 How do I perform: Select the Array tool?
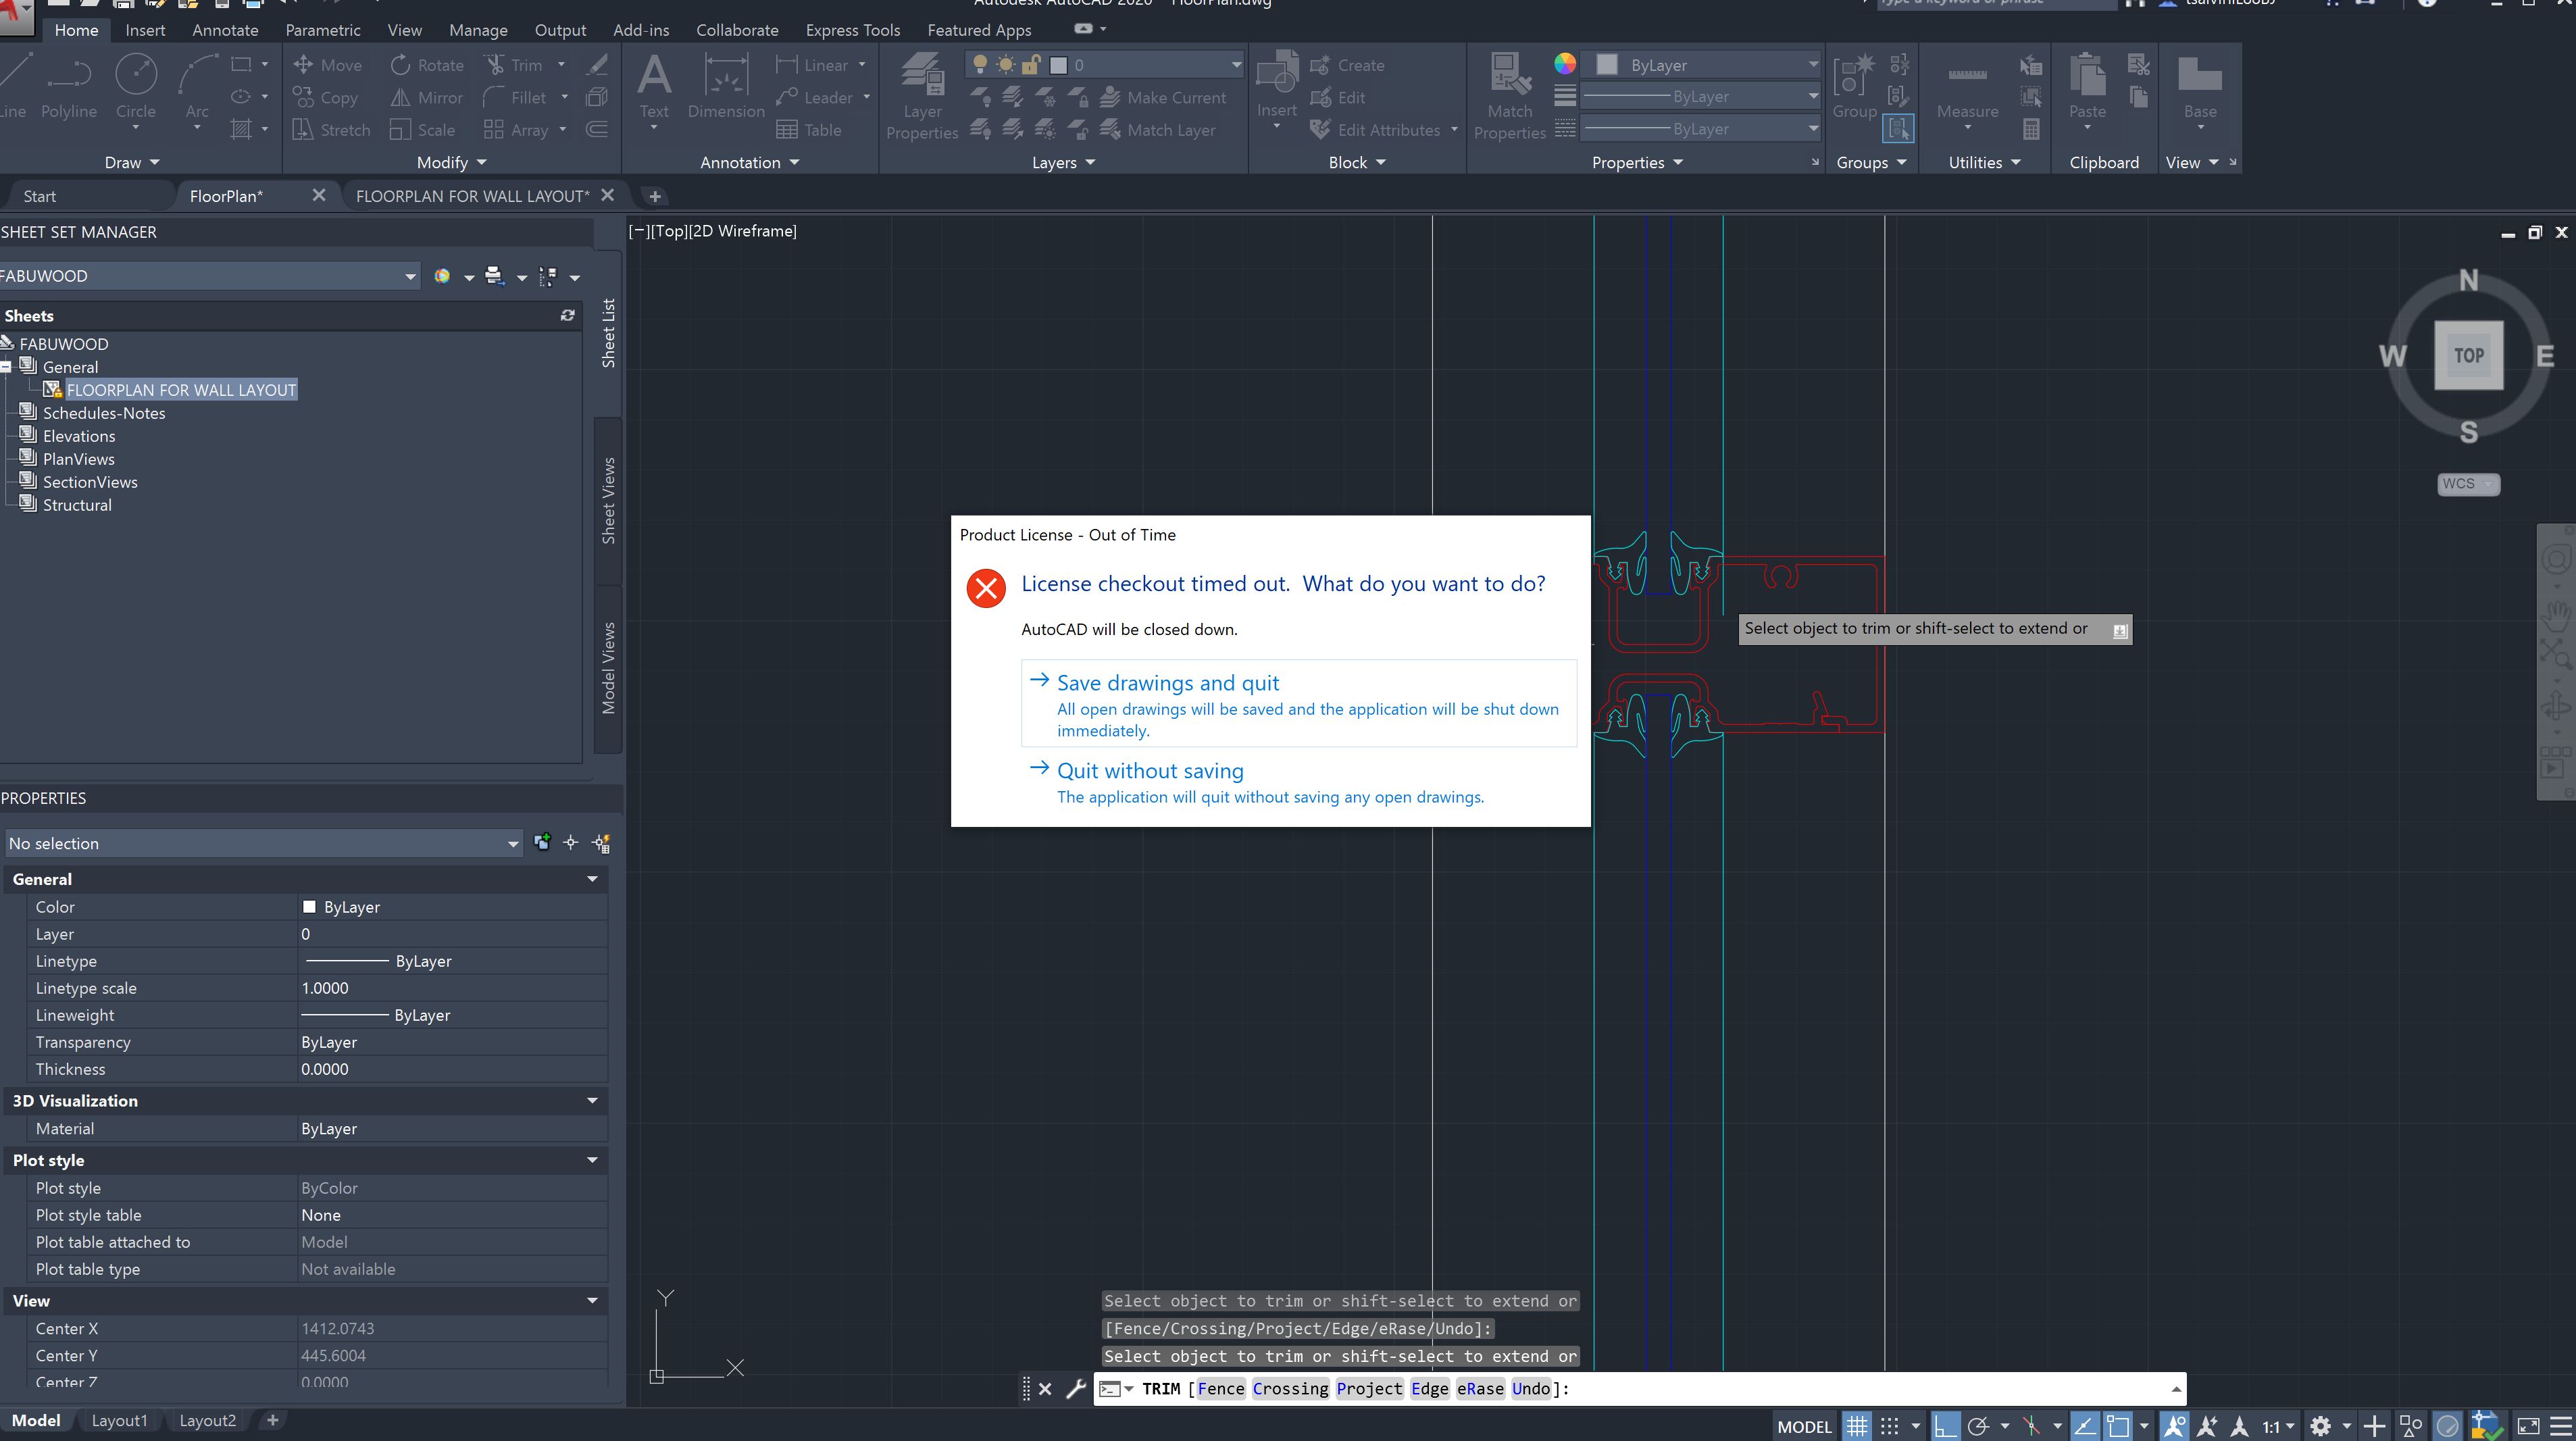(516, 130)
